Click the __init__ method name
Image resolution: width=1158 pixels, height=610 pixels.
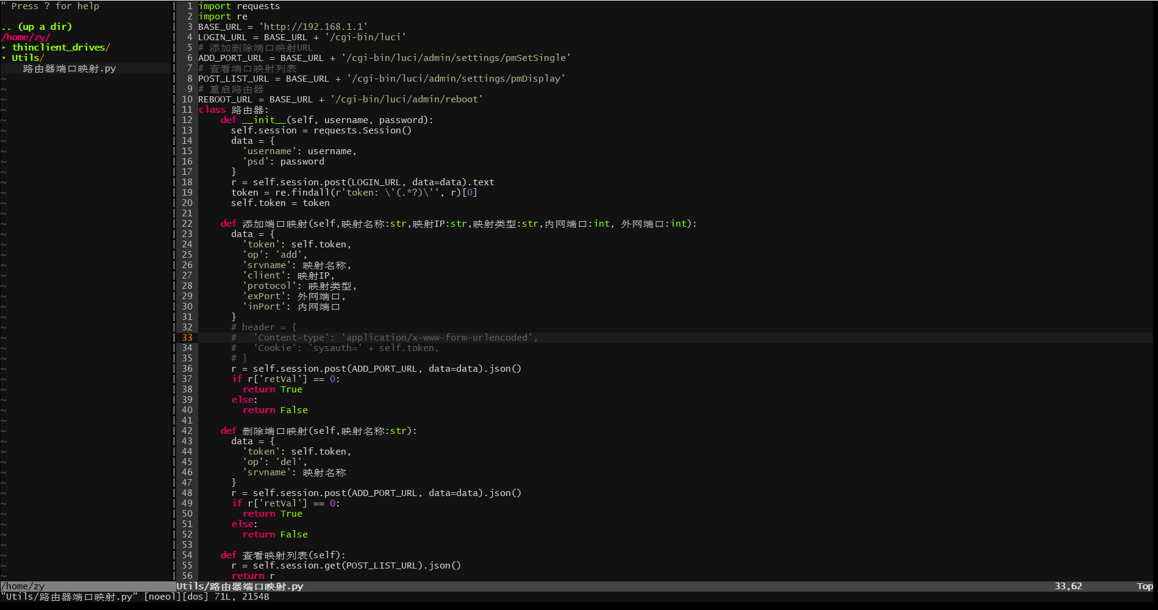click(x=264, y=120)
